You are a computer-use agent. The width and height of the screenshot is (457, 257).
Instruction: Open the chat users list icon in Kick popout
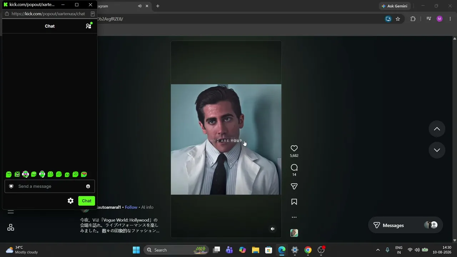[x=89, y=26]
